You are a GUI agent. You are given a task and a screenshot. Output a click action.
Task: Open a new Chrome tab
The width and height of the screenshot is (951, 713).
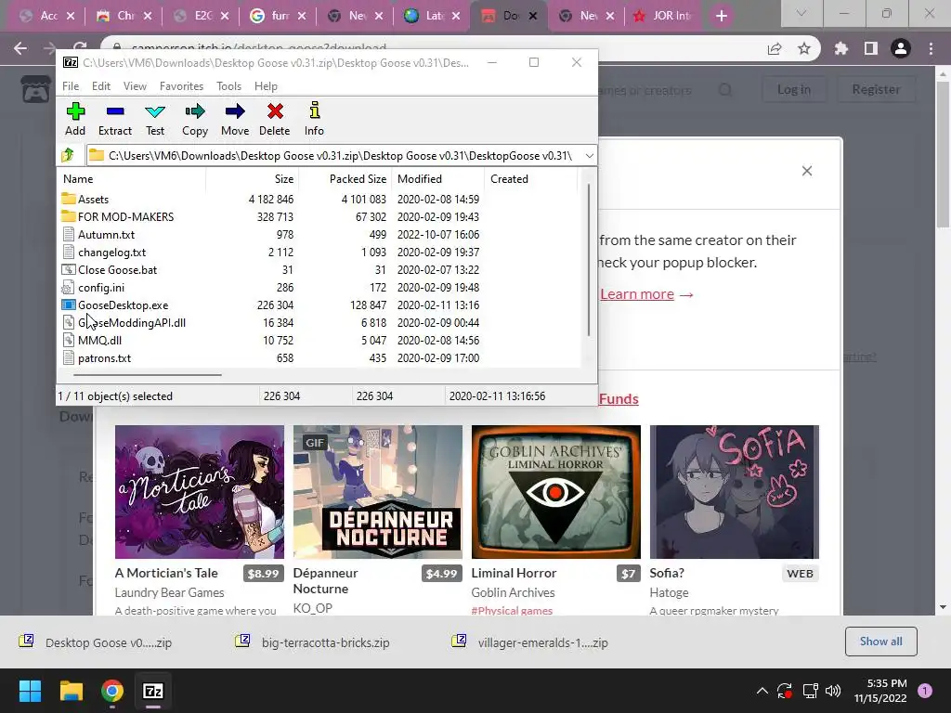click(721, 16)
